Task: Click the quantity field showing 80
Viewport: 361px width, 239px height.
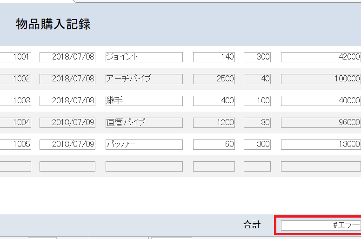Action: tap(257, 123)
